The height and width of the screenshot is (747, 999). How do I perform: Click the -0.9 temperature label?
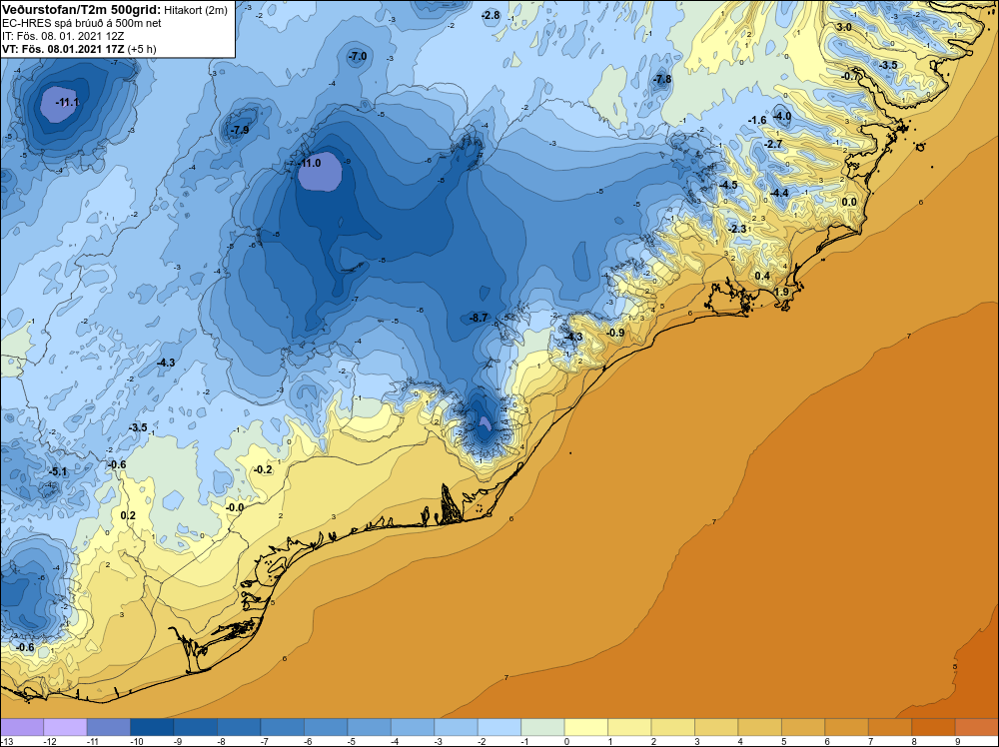coord(615,333)
